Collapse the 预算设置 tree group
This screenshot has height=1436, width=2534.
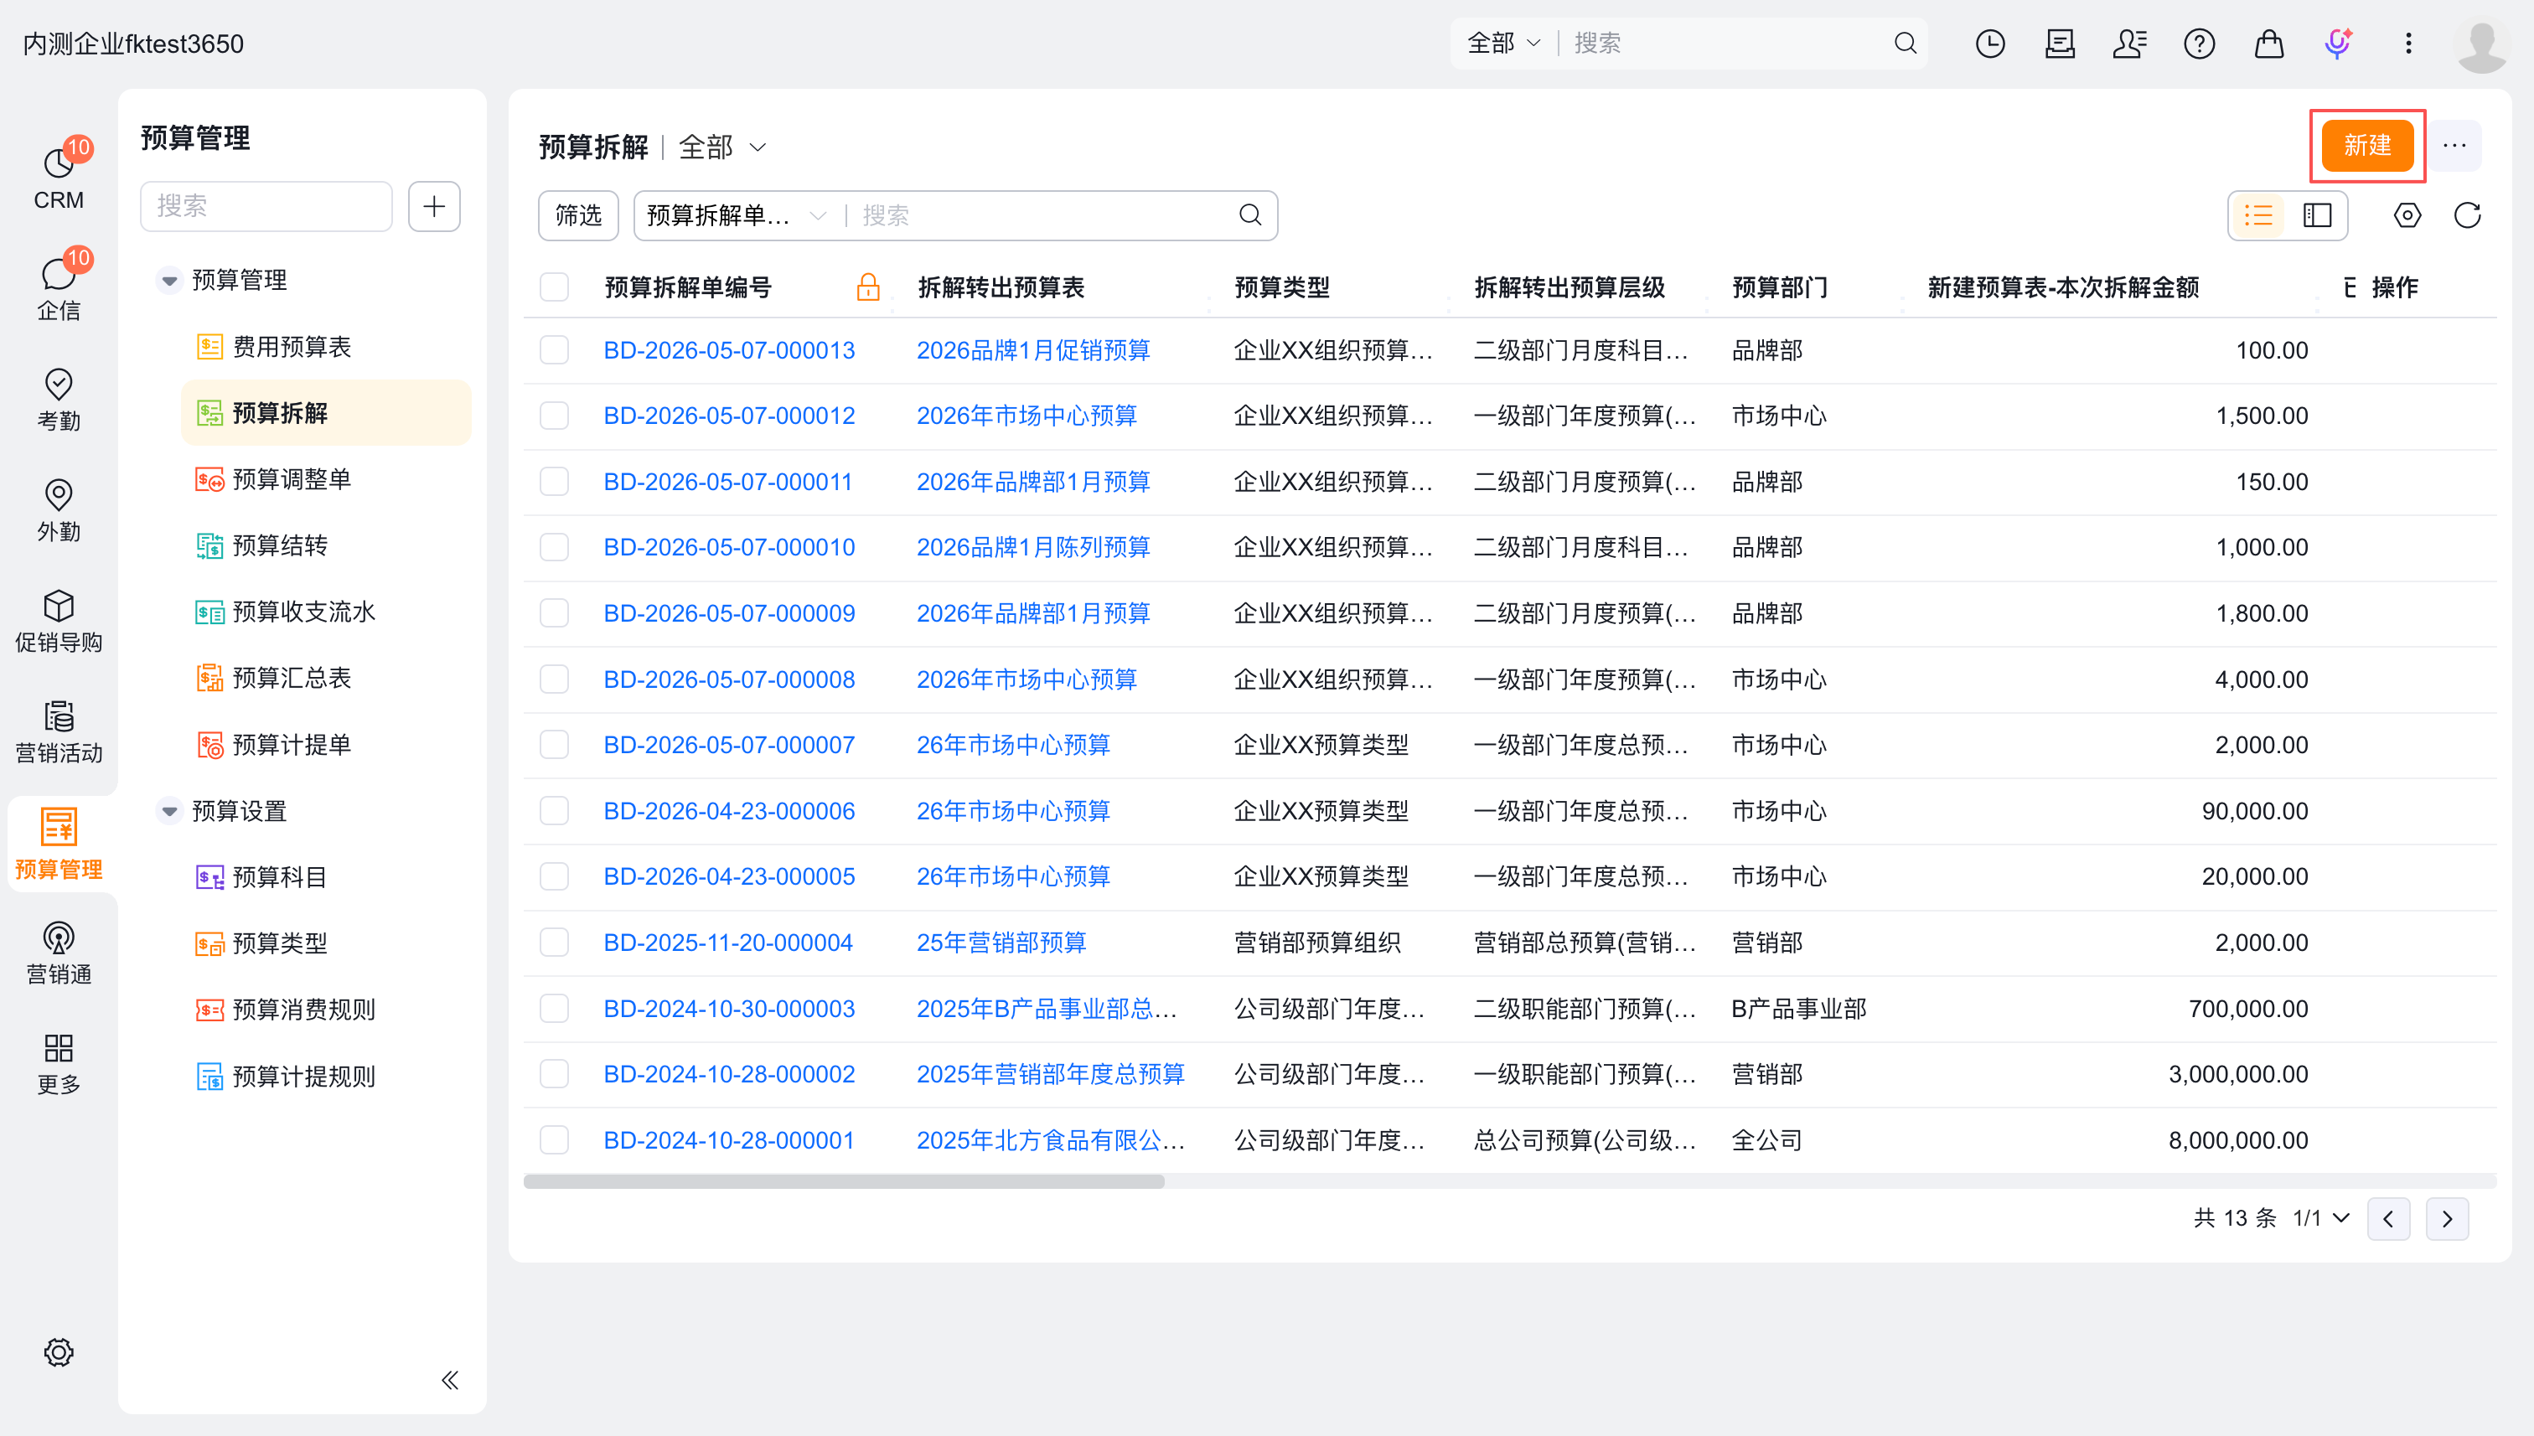169,811
